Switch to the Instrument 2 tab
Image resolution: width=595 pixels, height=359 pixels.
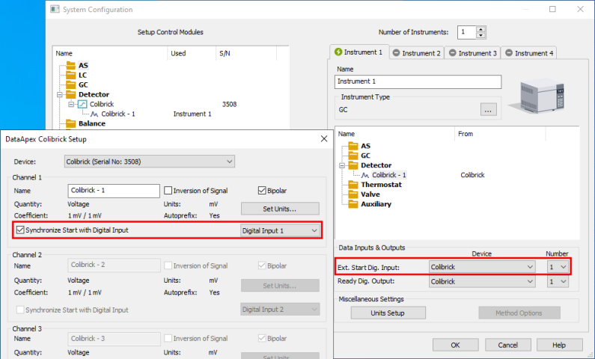pyautogui.click(x=416, y=53)
